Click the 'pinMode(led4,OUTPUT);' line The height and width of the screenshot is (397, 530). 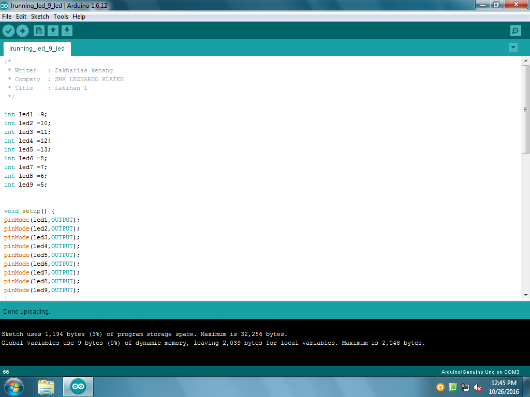click(42, 246)
